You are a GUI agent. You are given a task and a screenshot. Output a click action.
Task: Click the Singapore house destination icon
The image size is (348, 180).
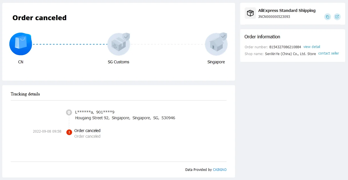coord(216,44)
